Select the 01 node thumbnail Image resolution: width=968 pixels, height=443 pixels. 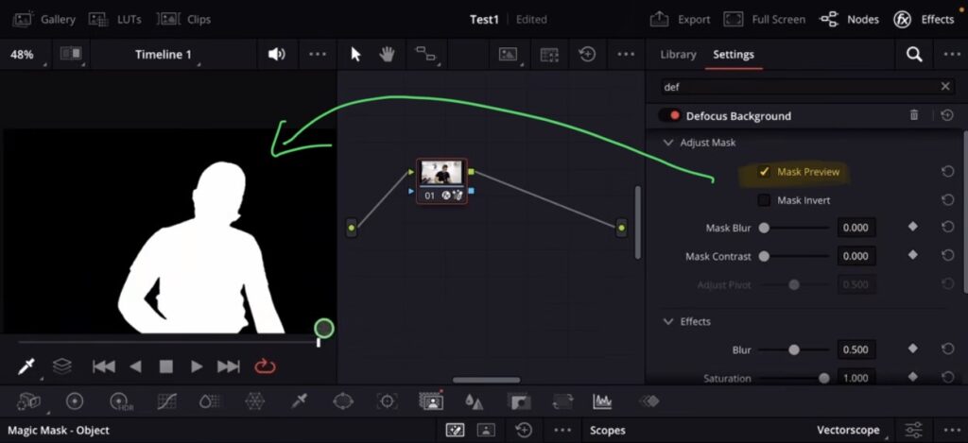(x=441, y=172)
